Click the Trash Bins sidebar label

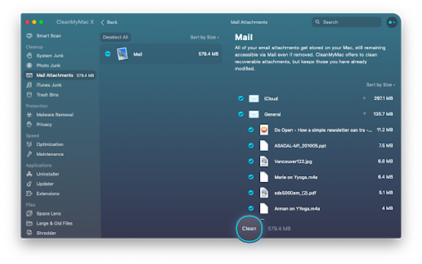point(48,95)
